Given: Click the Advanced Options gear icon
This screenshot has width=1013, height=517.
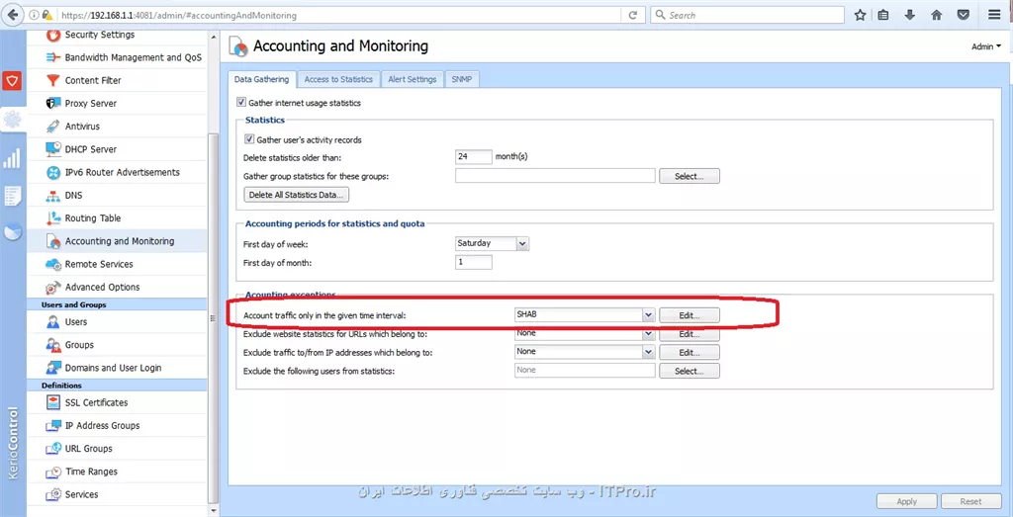Looking at the screenshot, I should [x=53, y=288].
